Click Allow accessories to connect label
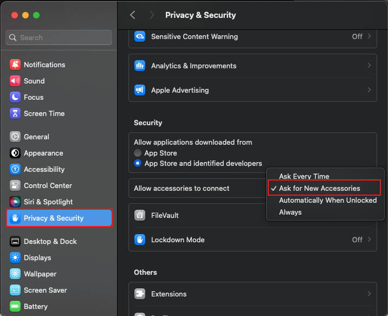 (x=182, y=188)
